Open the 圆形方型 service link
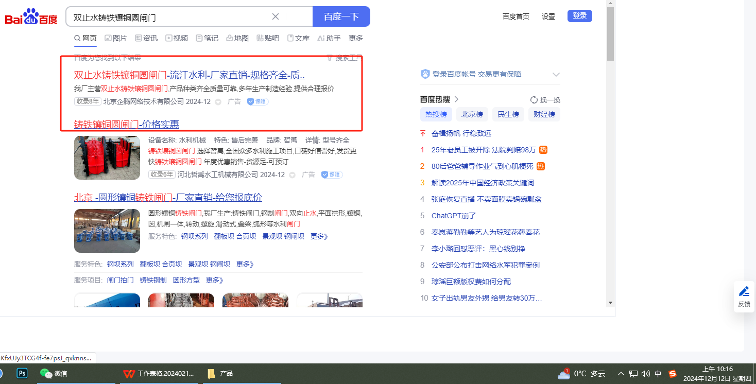 point(186,280)
